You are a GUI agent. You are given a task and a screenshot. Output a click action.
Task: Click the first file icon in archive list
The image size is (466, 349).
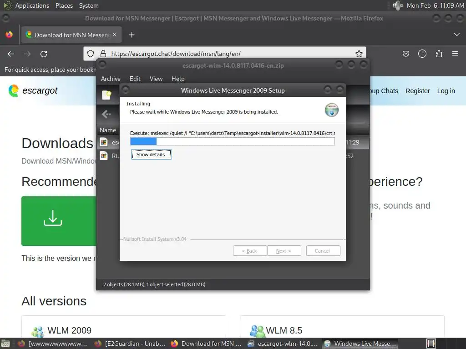point(104,142)
